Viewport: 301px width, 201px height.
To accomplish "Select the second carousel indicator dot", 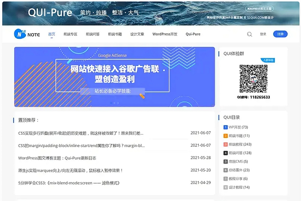I will tap(114, 103).
